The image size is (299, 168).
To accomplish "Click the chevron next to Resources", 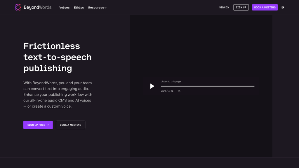I will pyautogui.click(x=106, y=8).
